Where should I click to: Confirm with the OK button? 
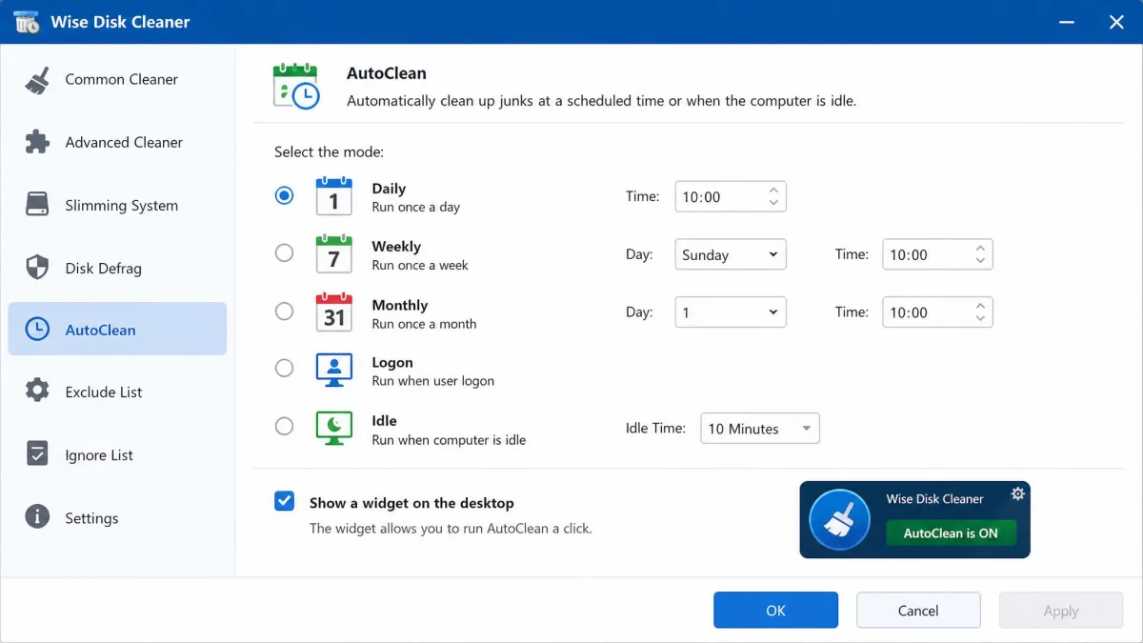click(x=775, y=611)
